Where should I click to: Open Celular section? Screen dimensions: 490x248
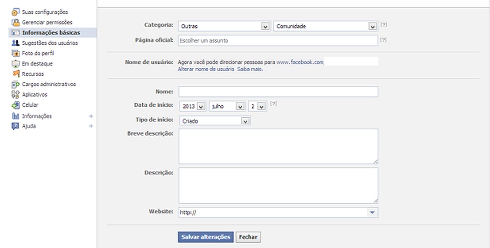click(x=30, y=105)
